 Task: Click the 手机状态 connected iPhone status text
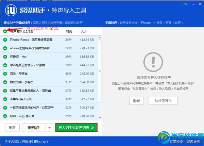[x=27, y=142]
